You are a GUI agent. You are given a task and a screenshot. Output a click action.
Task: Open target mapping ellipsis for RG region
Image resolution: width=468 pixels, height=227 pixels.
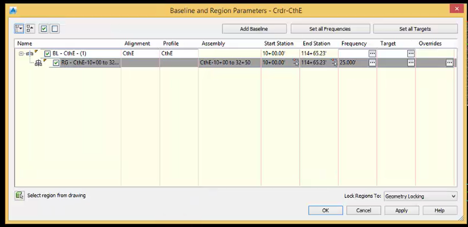tap(411, 63)
